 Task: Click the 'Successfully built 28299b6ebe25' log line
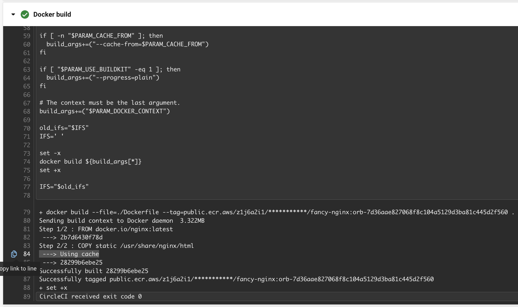tap(93, 271)
